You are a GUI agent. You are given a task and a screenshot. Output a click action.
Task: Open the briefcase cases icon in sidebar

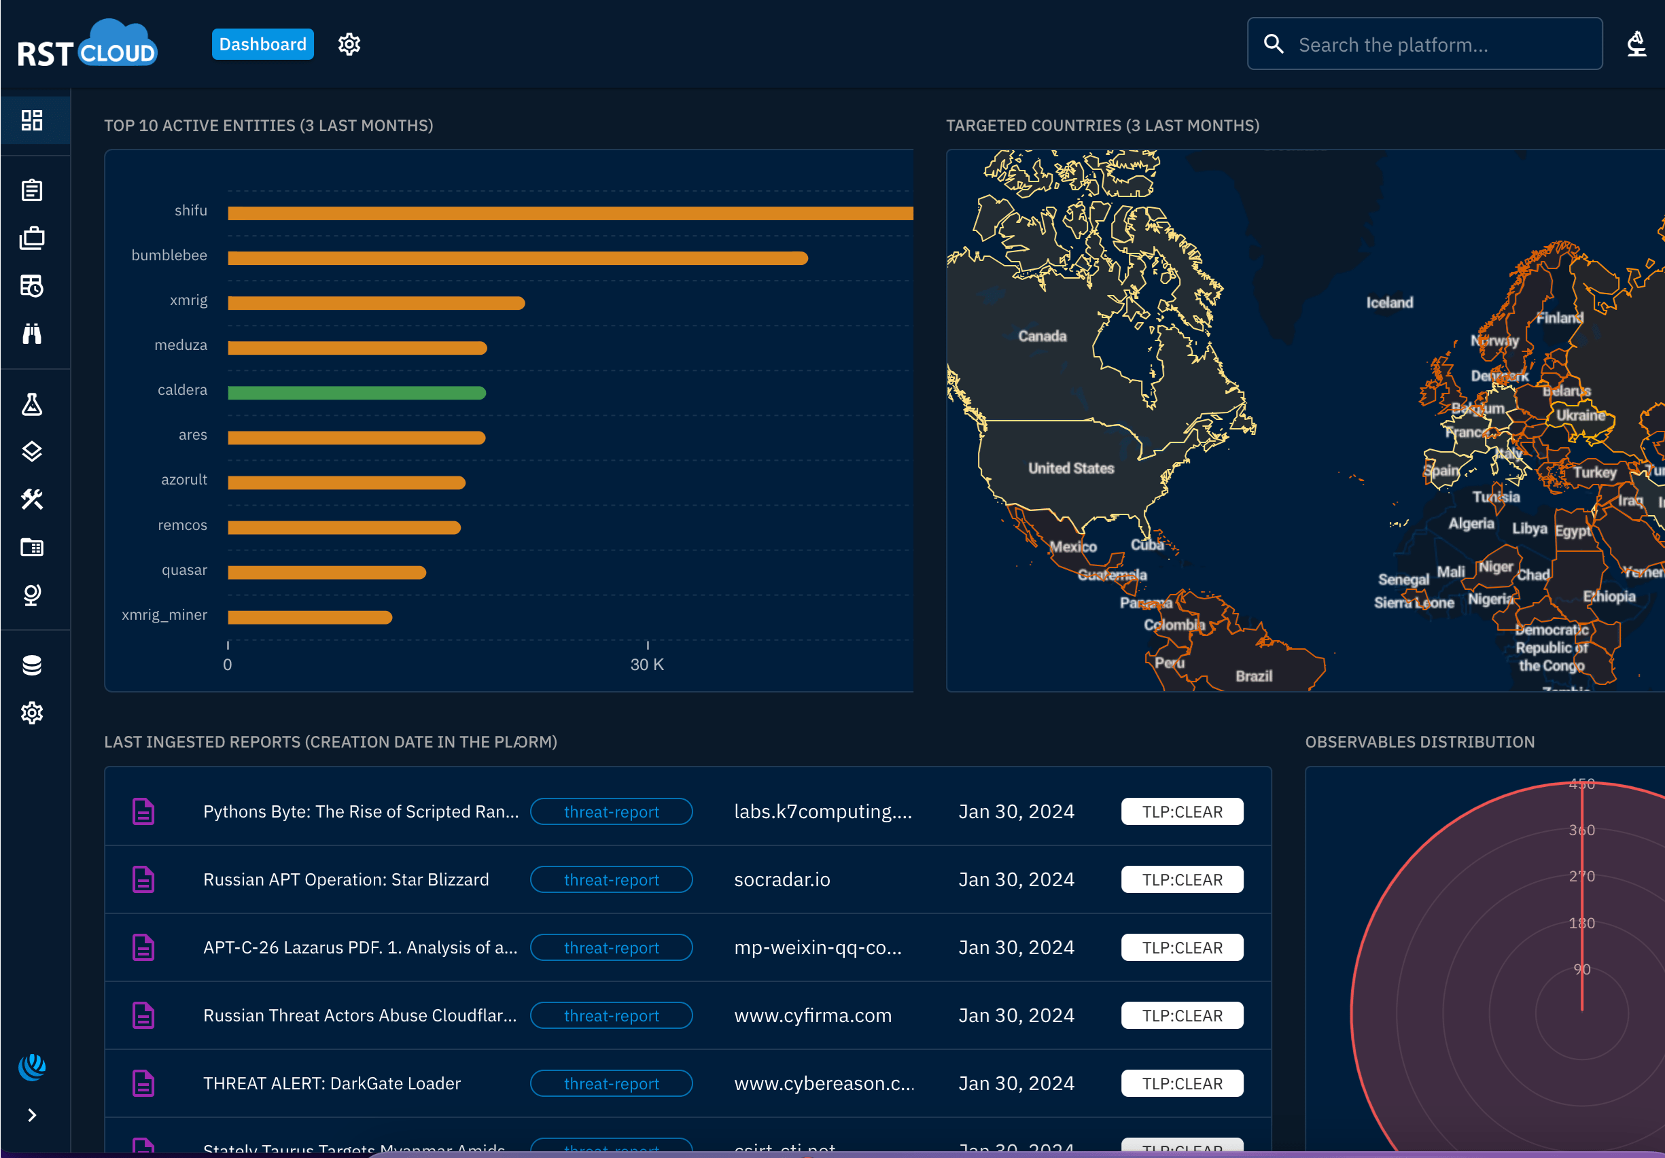coord(32,239)
